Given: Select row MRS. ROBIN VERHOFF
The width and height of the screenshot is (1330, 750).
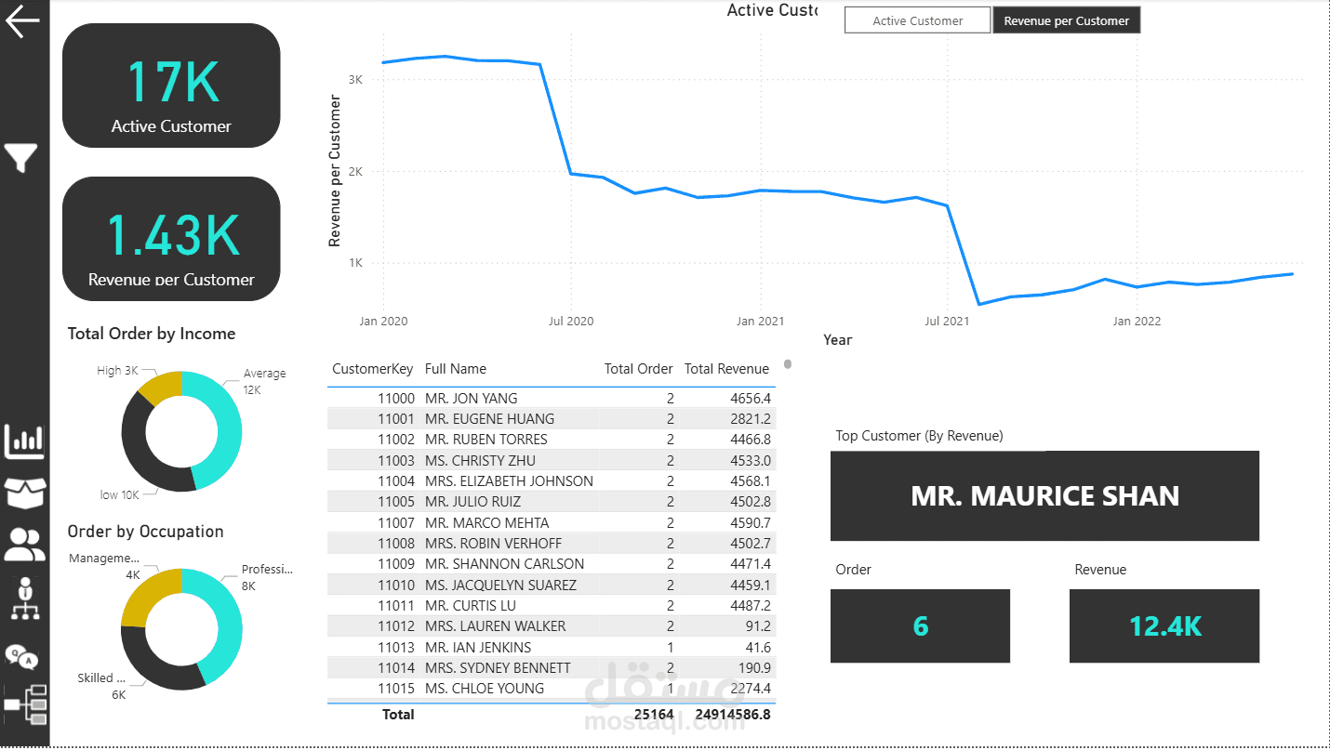Looking at the screenshot, I should [552, 543].
